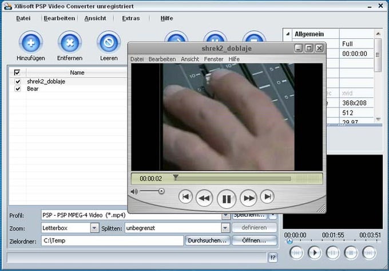Uncheck the shrek2_doblaje file checkbox
389x271 pixels.
[x=18, y=82]
